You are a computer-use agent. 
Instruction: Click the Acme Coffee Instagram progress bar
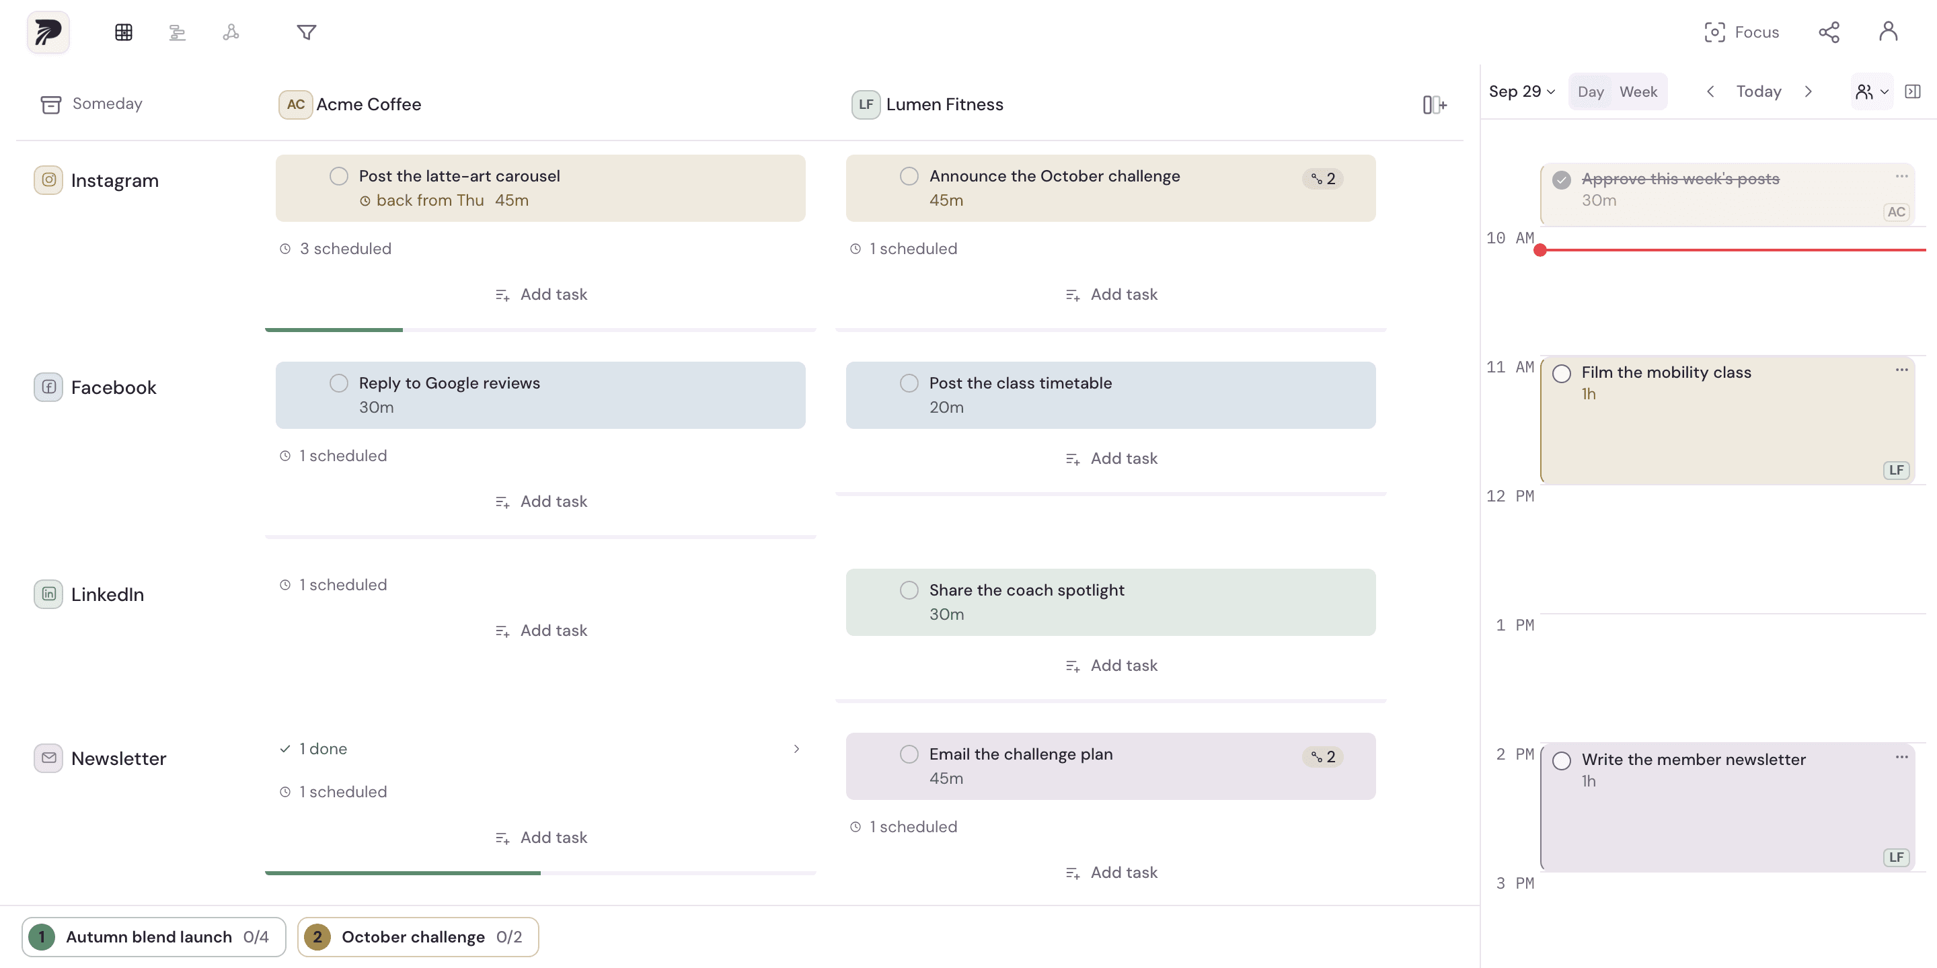pos(540,330)
